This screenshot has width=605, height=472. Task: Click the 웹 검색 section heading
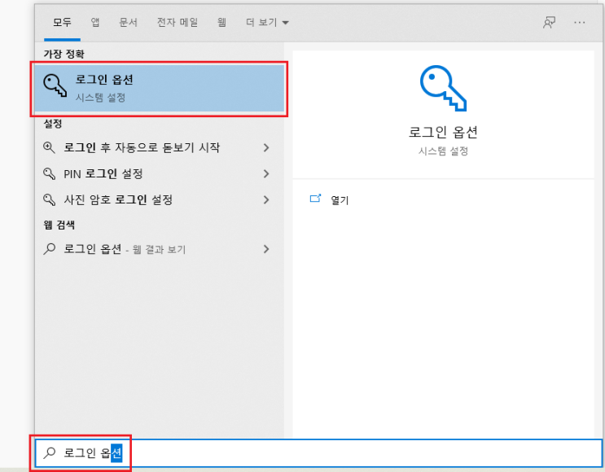pyautogui.click(x=59, y=225)
